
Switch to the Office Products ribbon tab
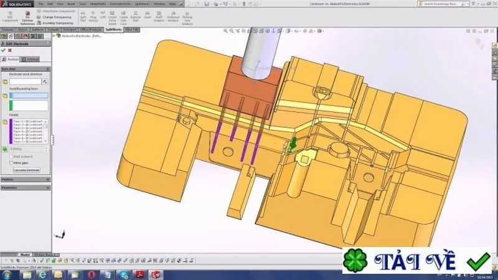[x=91, y=29]
